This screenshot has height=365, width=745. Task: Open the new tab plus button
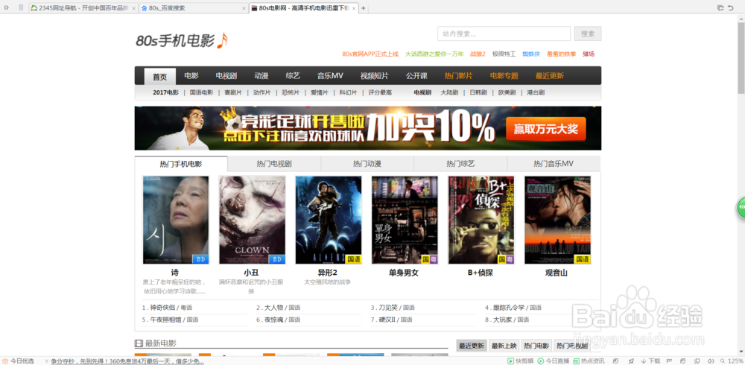[x=364, y=8]
